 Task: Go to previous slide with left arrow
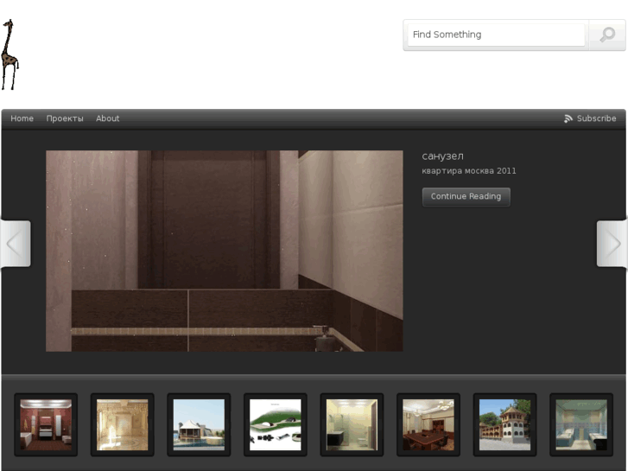(x=16, y=244)
